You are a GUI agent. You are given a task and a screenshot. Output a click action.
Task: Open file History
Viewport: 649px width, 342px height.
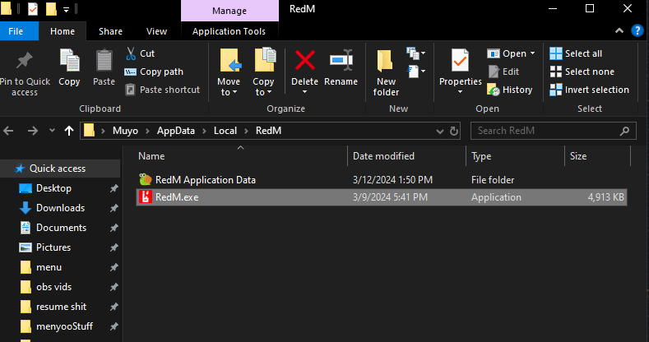(510, 90)
